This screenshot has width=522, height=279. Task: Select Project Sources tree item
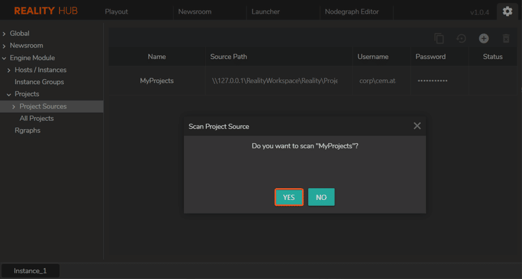(x=43, y=107)
